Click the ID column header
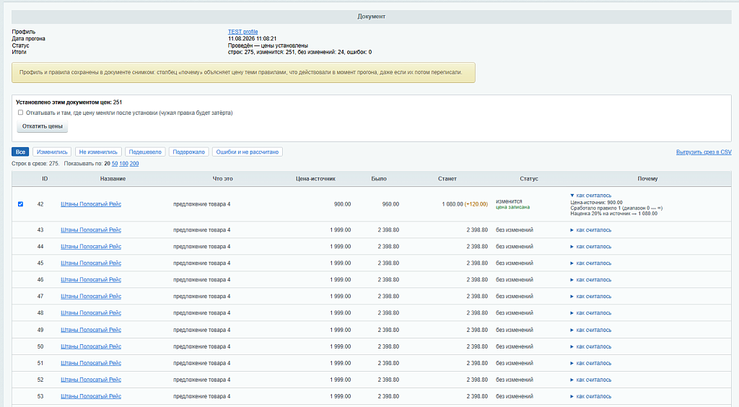 tap(45, 178)
